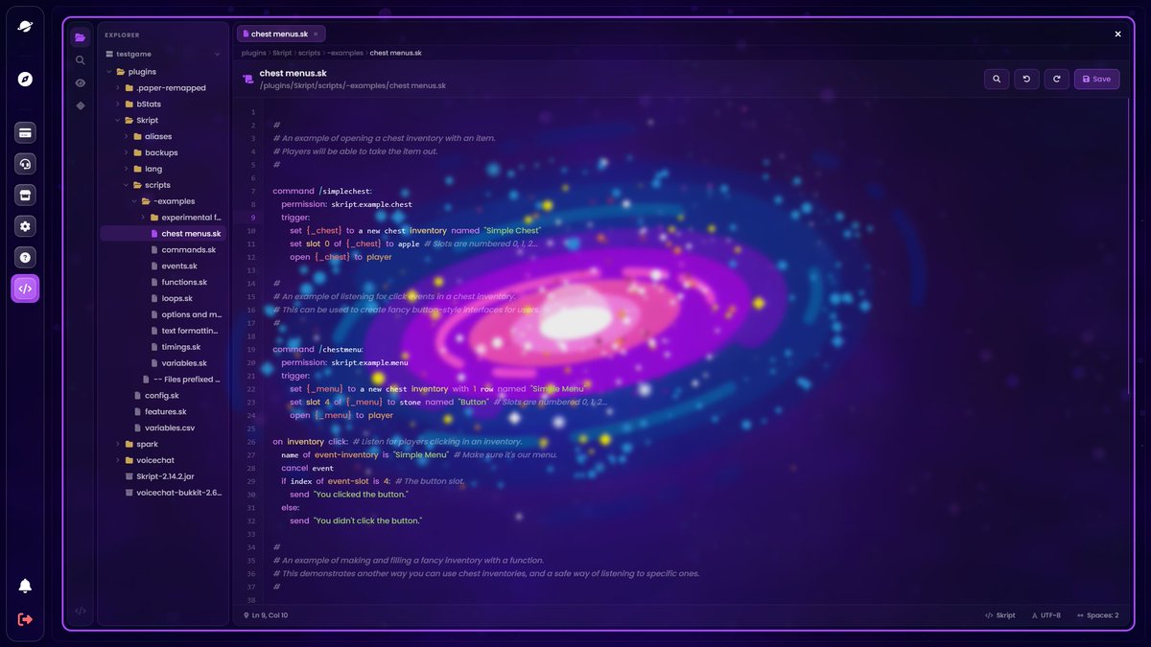Close the chest menus.sk tab
Viewport: 1151px width, 647px height.
316,34
